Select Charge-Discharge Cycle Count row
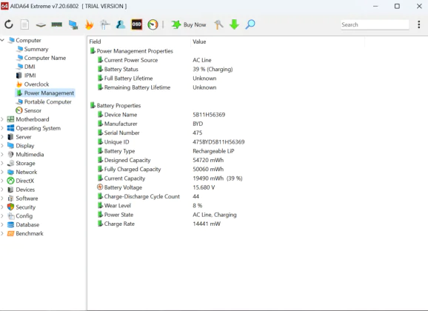The width and height of the screenshot is (428, 311). (x=148, y=196)
